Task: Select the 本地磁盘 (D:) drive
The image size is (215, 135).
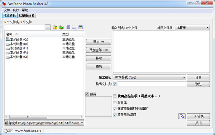Action: click(x=17, y=44)
